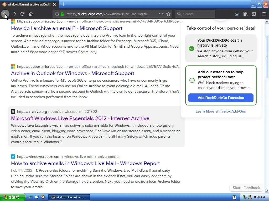Open the Firefox home page
269x201 pixels.
coord(31,14)
